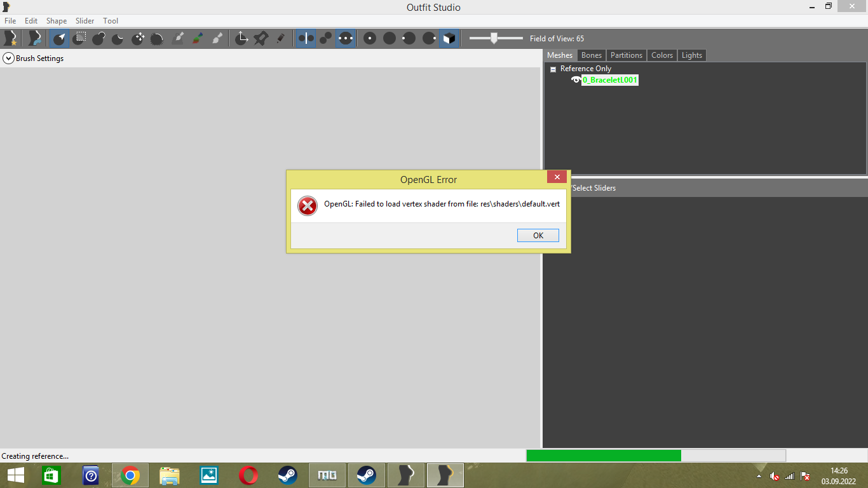The width and height of the screenshot is (868, 488).
Task: Switch to the Partitions tab
Action: (627, 55)
